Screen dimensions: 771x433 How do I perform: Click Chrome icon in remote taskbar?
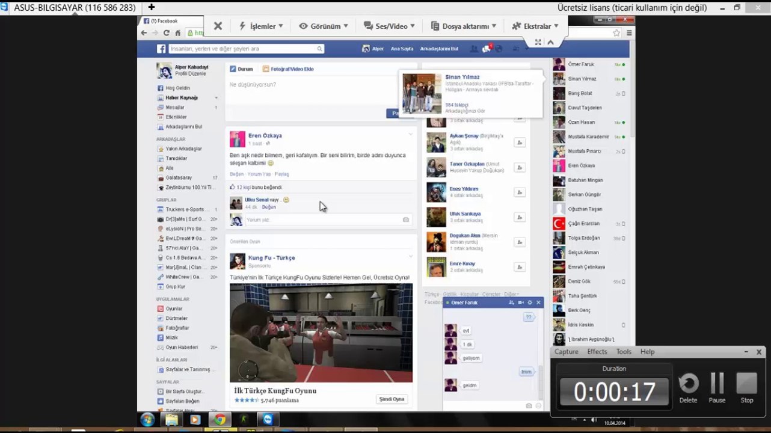tap(219, 419)
